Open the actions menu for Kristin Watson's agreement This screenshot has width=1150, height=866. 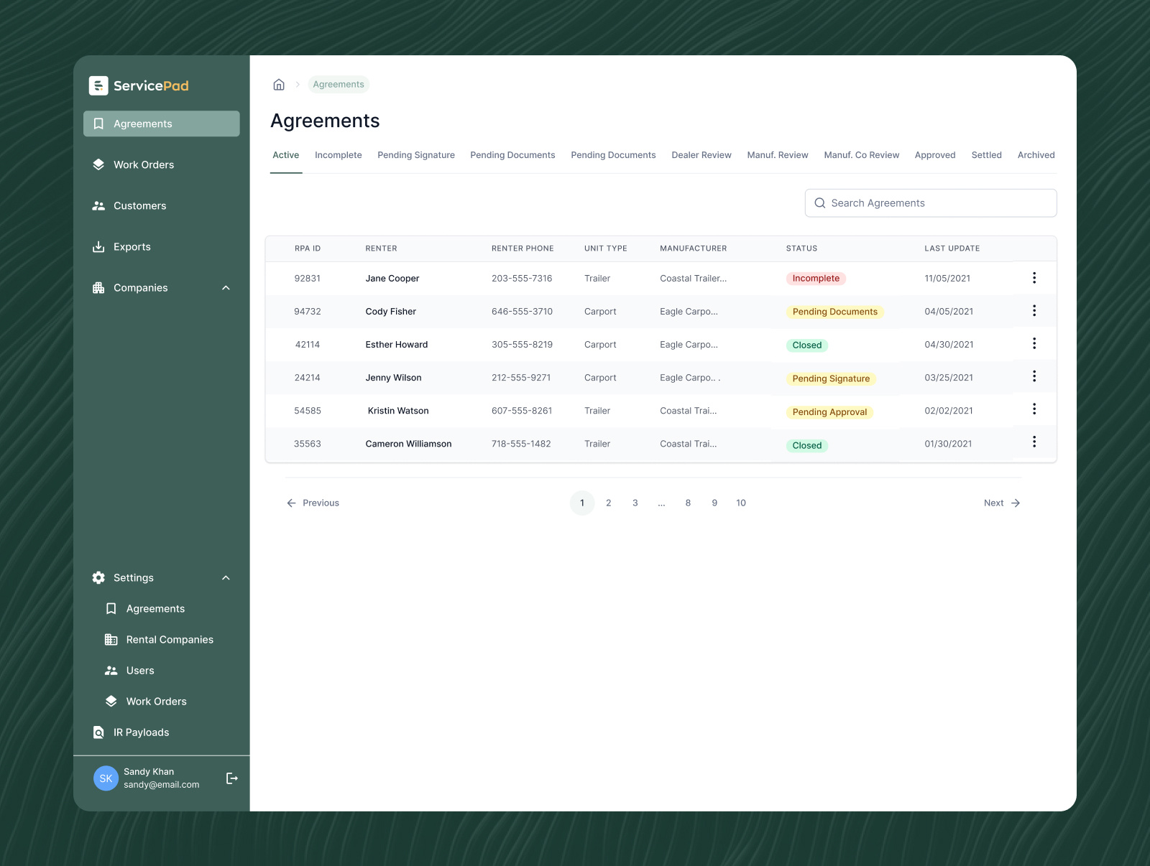[1034, 409]
